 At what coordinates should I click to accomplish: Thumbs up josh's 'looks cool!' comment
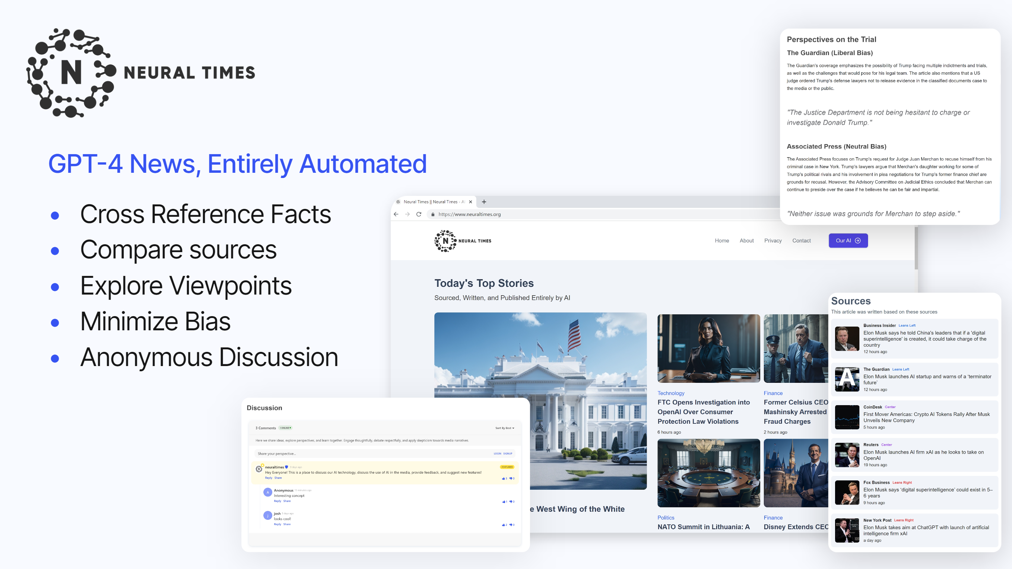click(503, 525)
